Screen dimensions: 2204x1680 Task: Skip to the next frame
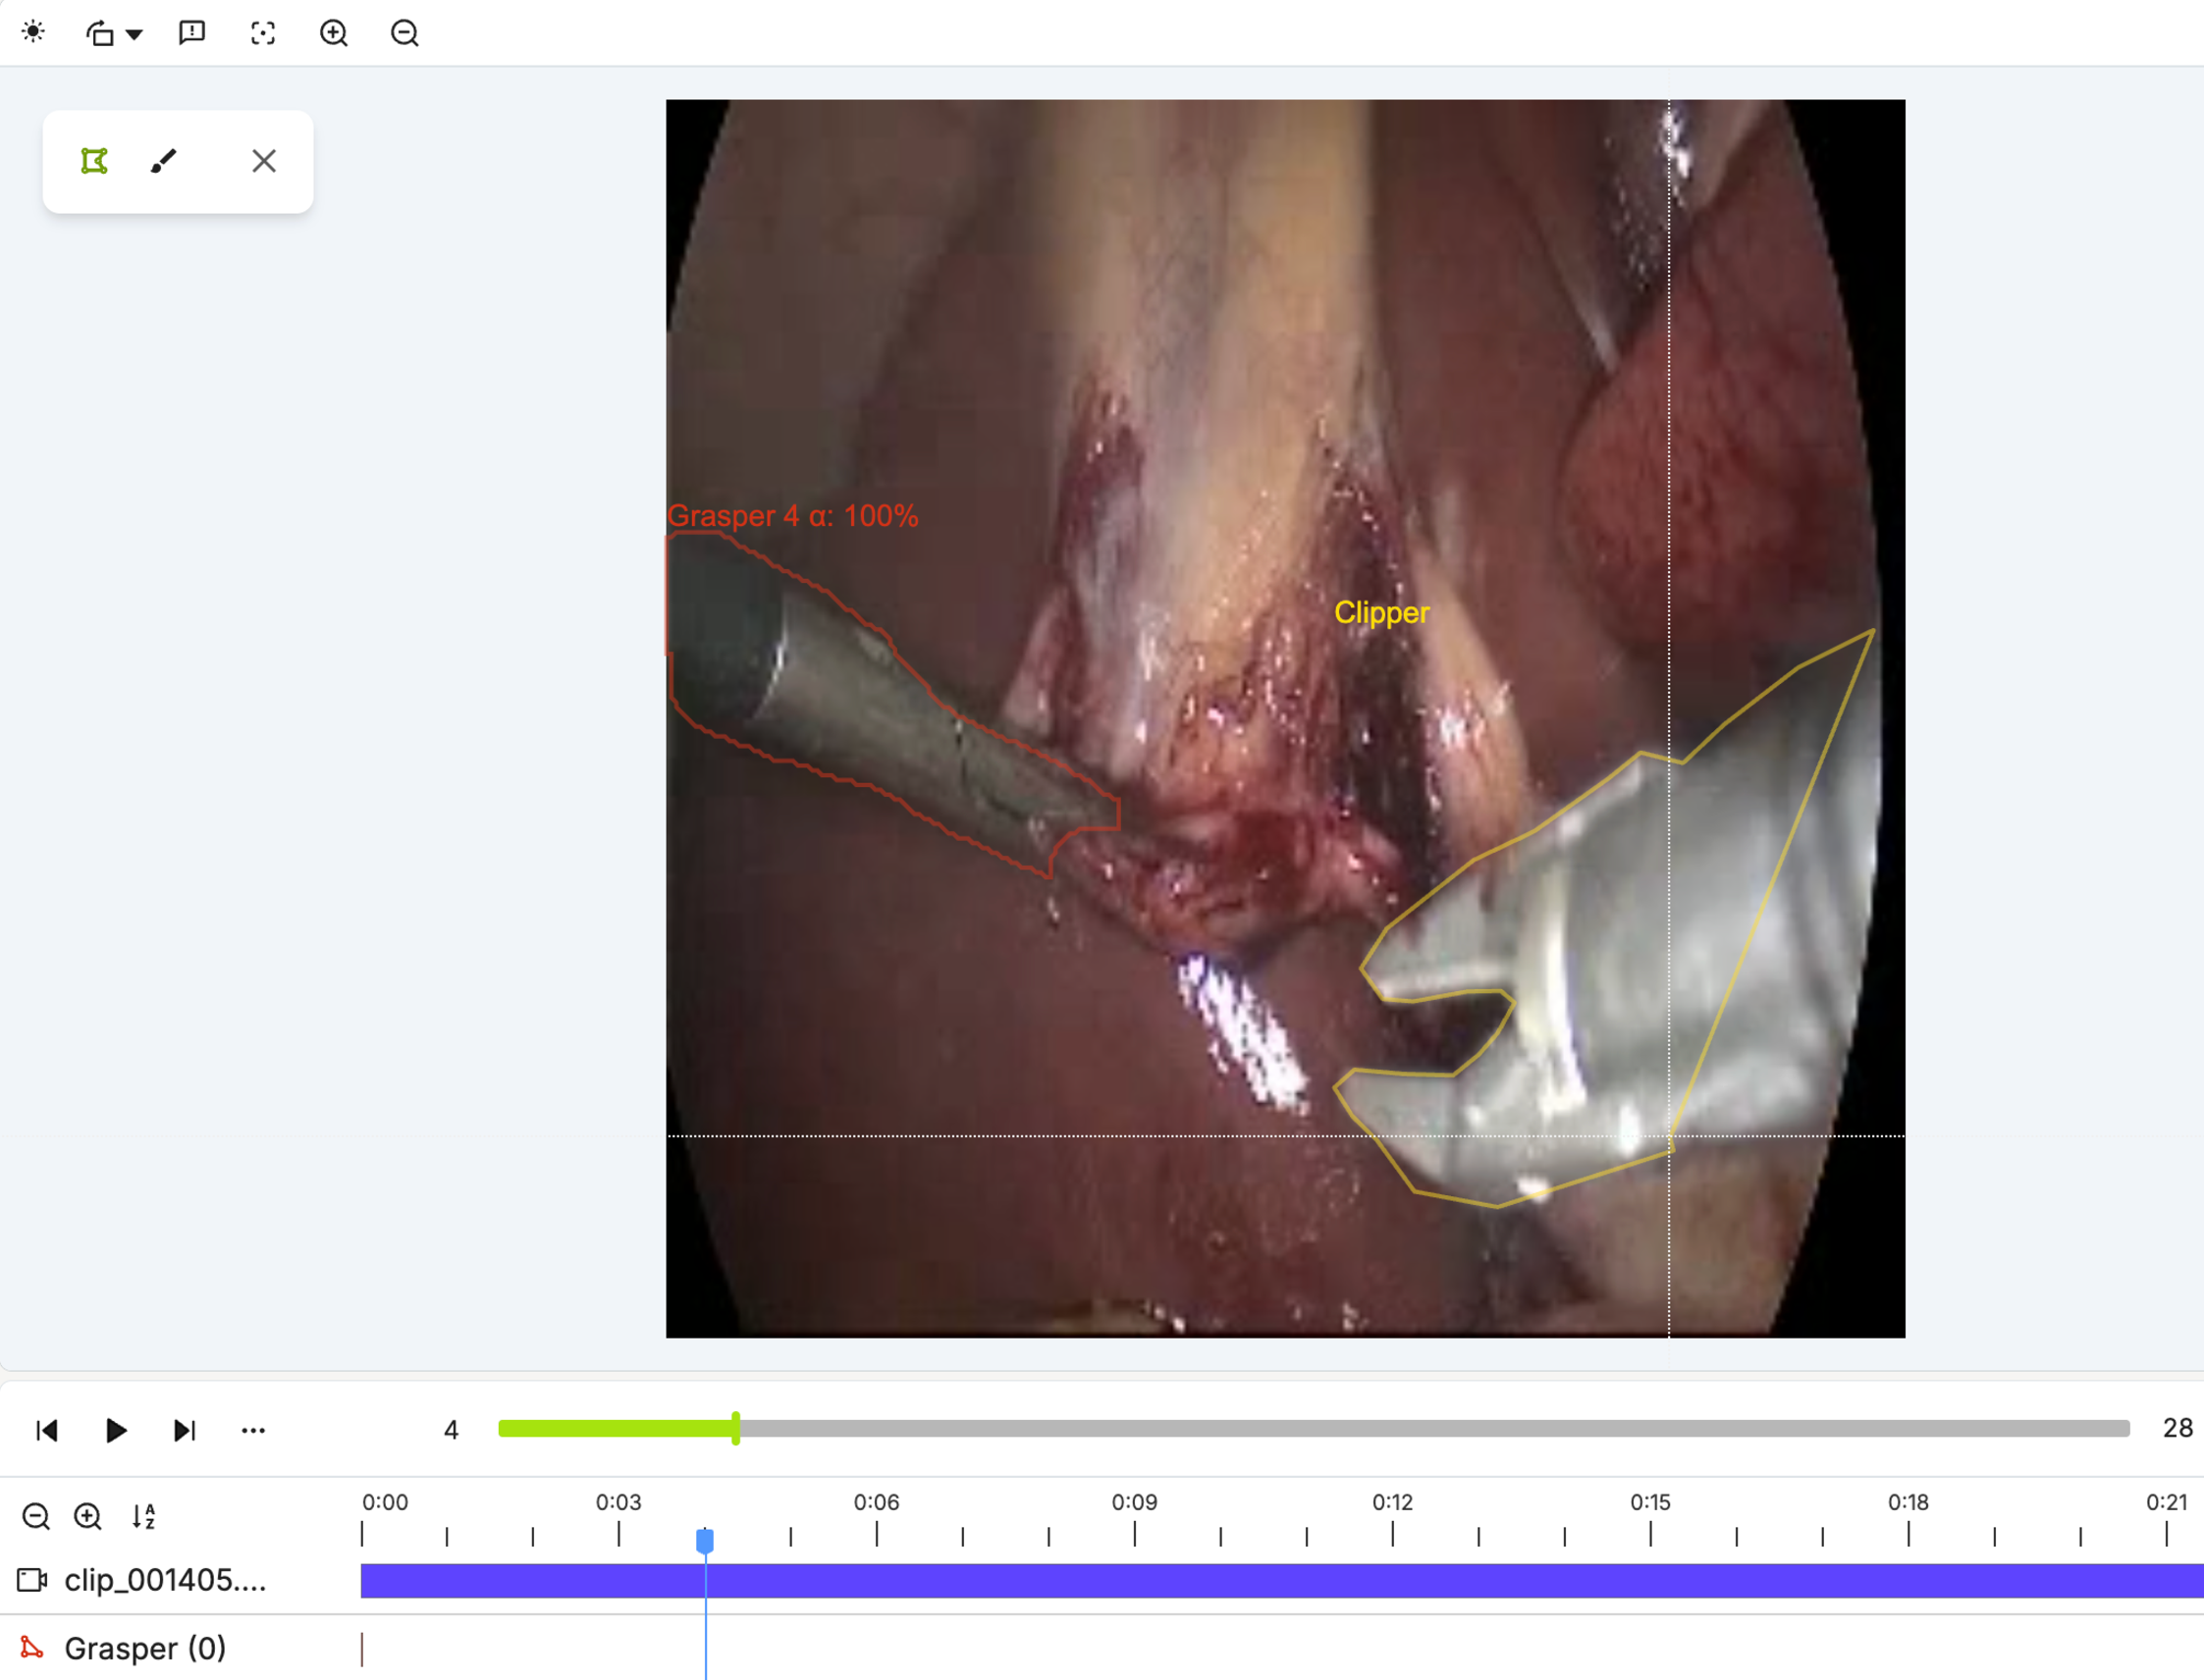click(x=185, y=1430)
